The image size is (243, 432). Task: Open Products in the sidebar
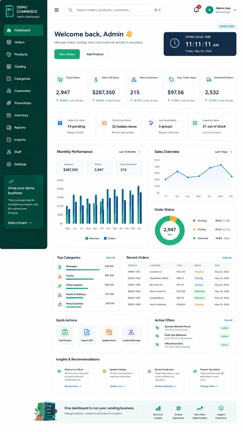tap(23, 55)
